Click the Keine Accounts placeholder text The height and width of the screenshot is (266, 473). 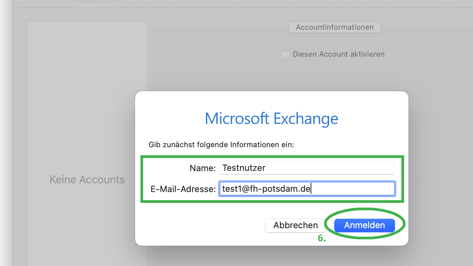pos(87,180)
